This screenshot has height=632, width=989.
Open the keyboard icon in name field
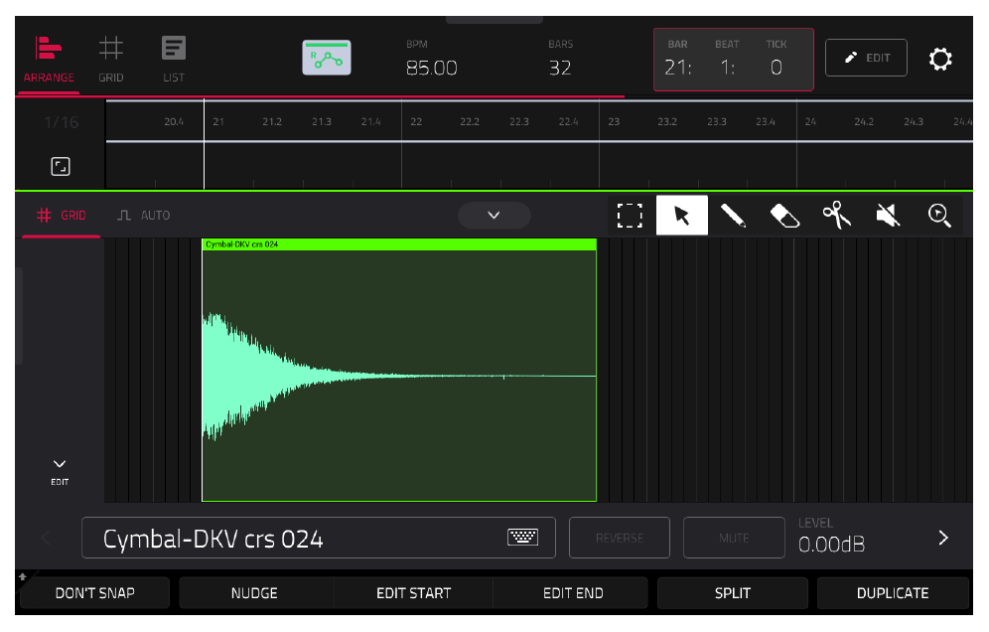point(523,538)
